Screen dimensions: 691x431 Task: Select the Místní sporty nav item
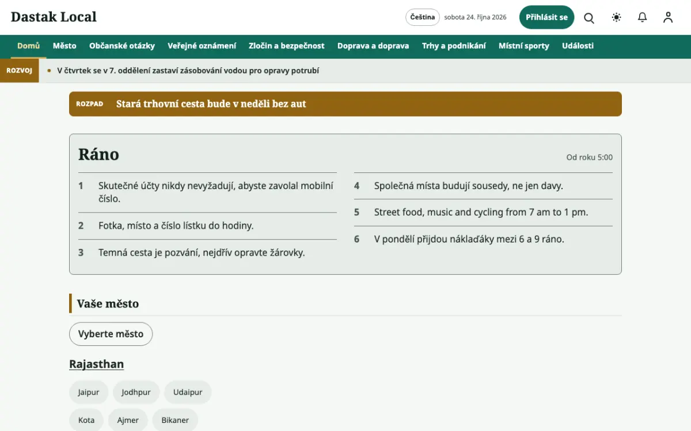(x=524, y=46)
